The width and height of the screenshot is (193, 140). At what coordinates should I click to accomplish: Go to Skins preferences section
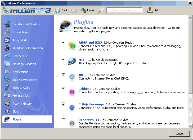pyautogui.click(x=16, y=111)
